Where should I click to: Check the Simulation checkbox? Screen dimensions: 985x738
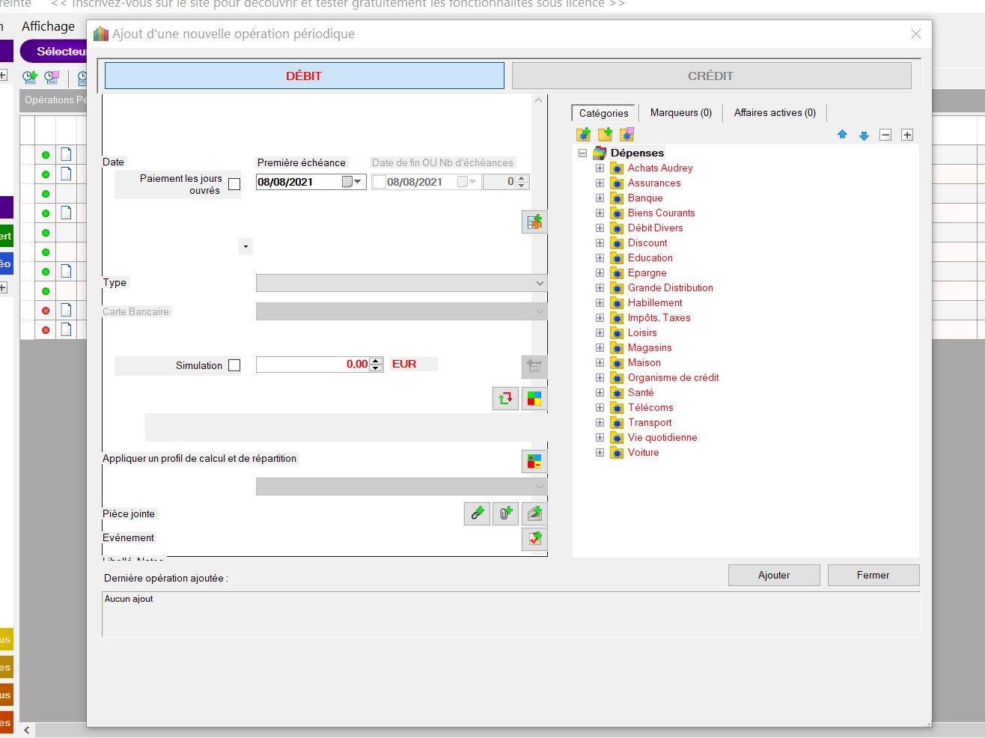tap(234, 365)
